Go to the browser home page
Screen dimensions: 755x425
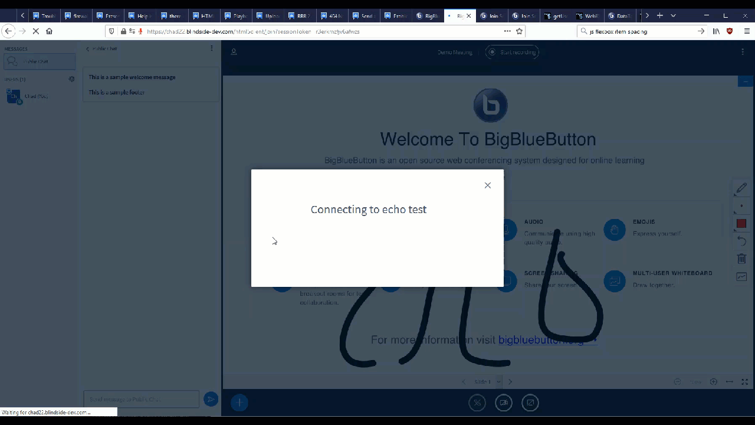tap(49, 31)
